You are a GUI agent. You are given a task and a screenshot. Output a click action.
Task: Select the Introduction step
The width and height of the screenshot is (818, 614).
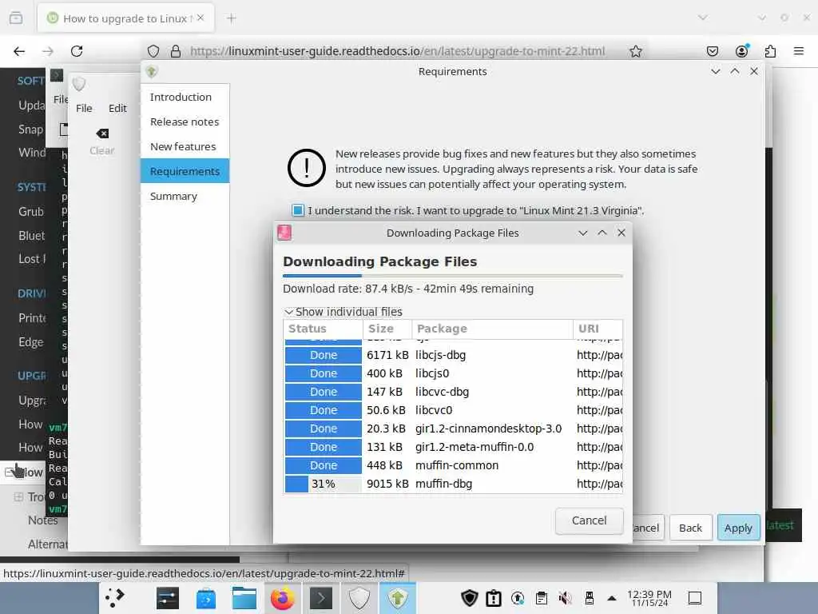[185, 97]
